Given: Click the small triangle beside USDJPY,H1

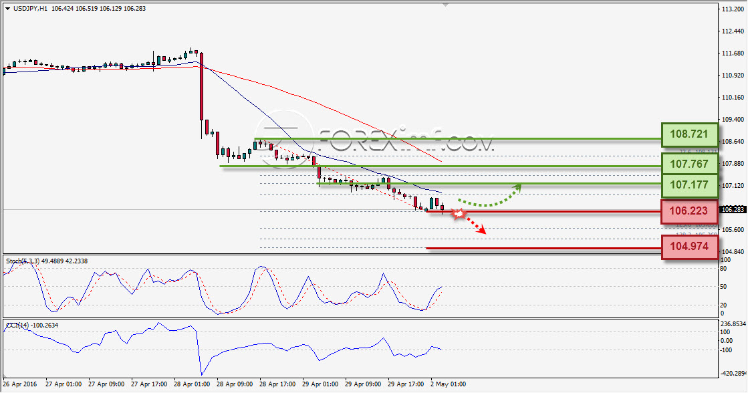Looking at the screenshot, I should [7, 9].
